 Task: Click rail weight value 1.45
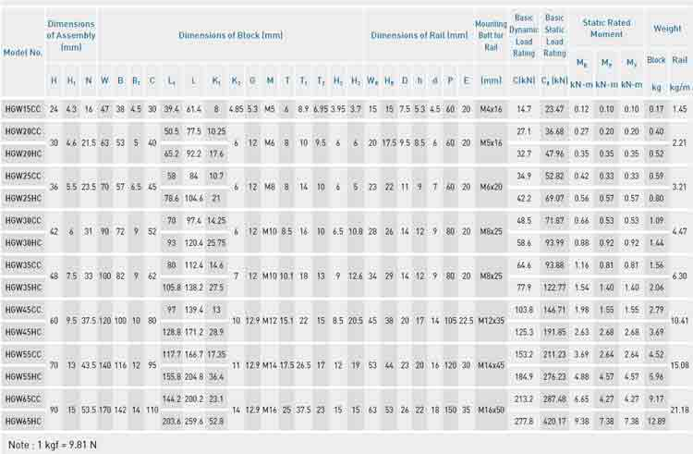680,109
